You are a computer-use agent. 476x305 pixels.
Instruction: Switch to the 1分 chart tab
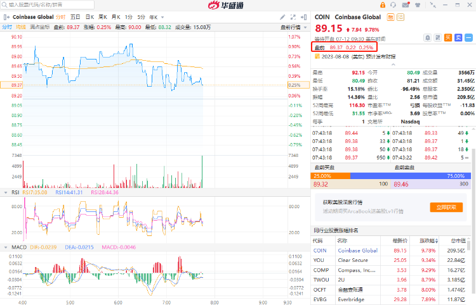(x=129, y=17)
